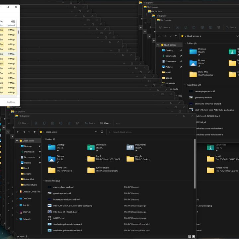Image resolution: width=239 pixels, height=239 pixels.
Task: Open View dropdown in front File Explorer
Action: [x=105, y=123]
